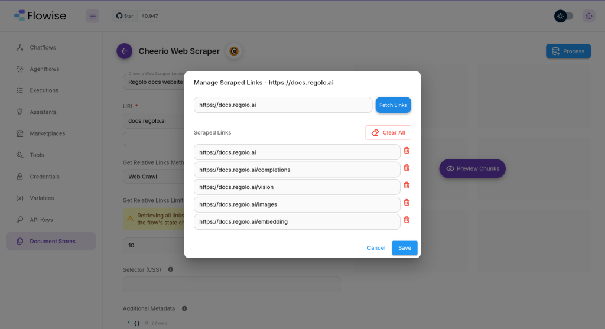The width and height of the screenshot is (605, 329).
Task: Click the Preview Chunks button
Action: click(x=472, y=168)
